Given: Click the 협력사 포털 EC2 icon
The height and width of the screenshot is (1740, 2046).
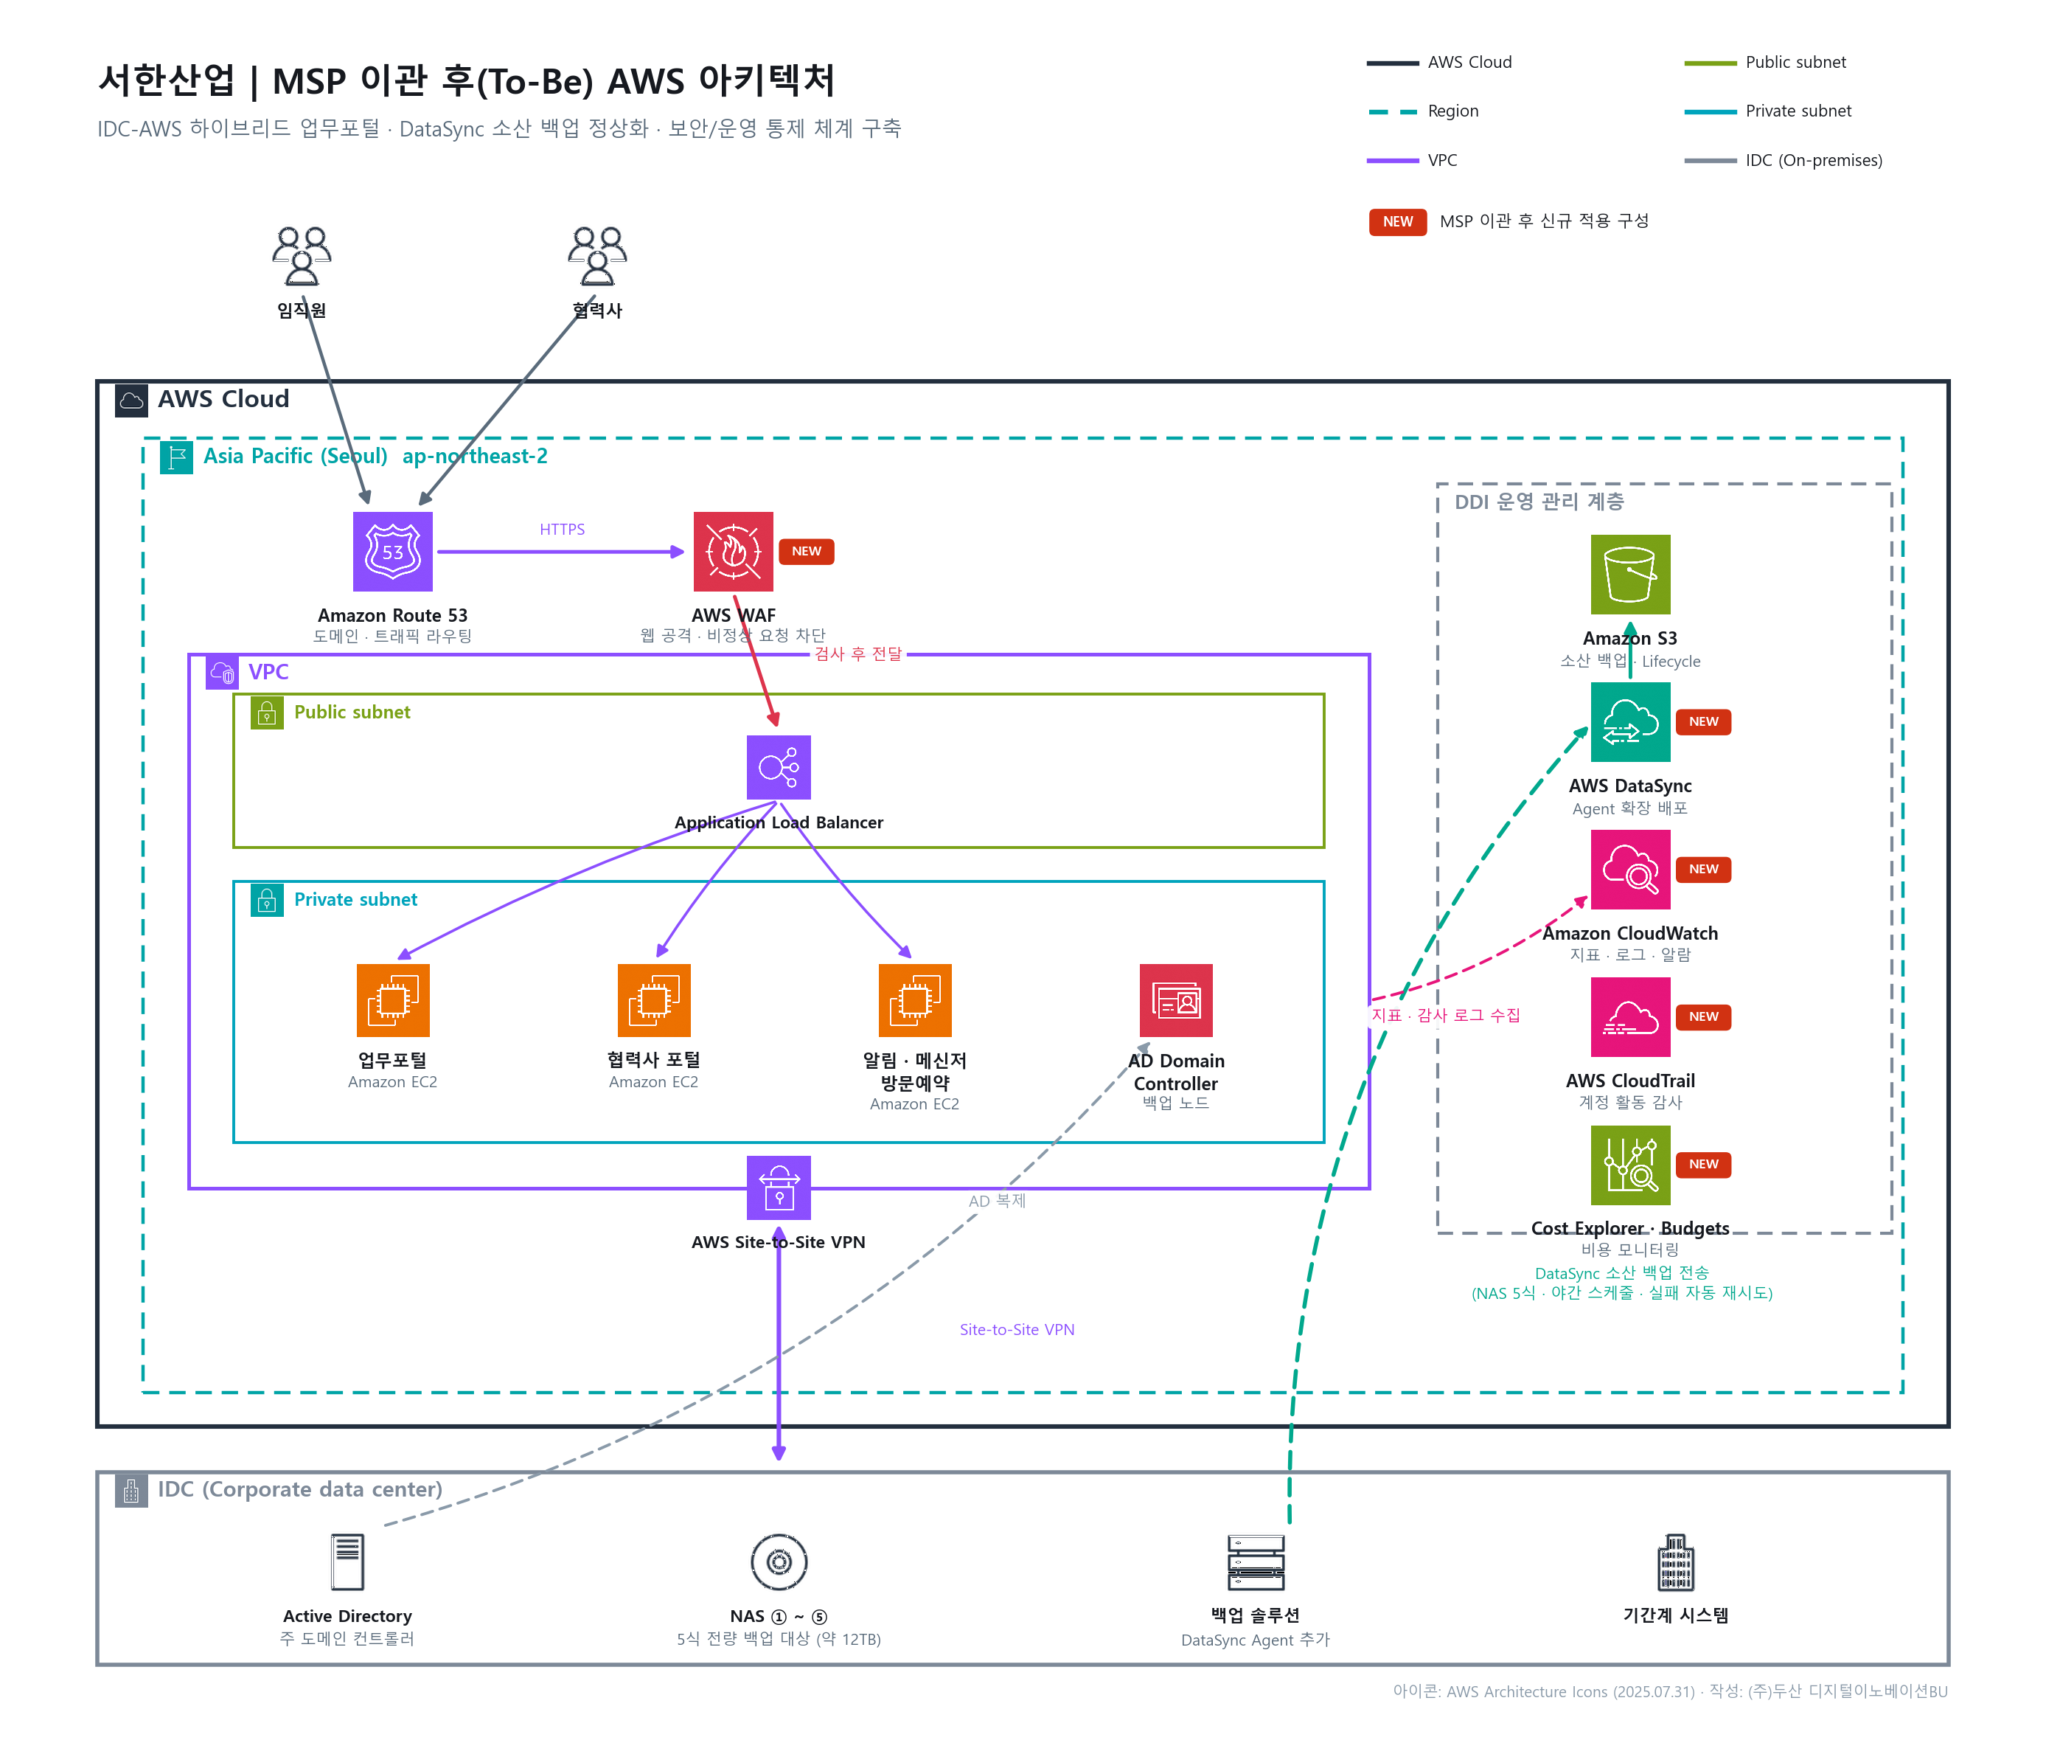Looking at the screenshot, I should (x=654, y=1000).
